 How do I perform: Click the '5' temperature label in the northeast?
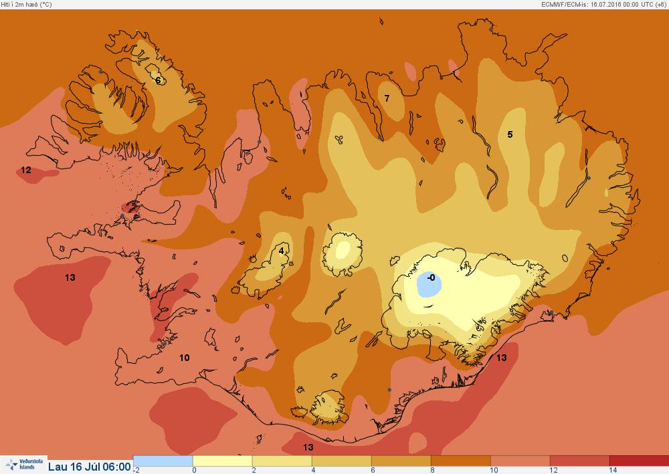[510, 134]
